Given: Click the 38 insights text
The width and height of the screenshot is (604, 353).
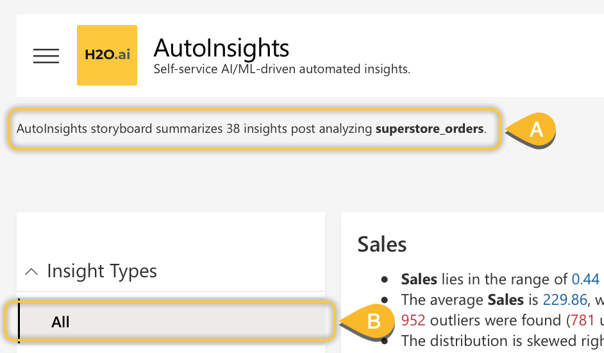Looking at the screenshot, I should coord(253,128).
